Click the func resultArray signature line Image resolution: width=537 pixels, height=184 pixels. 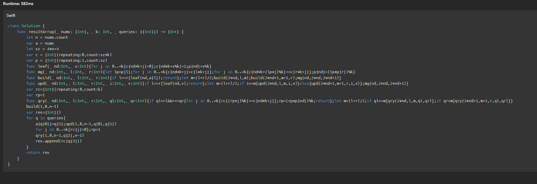[100, 32]
